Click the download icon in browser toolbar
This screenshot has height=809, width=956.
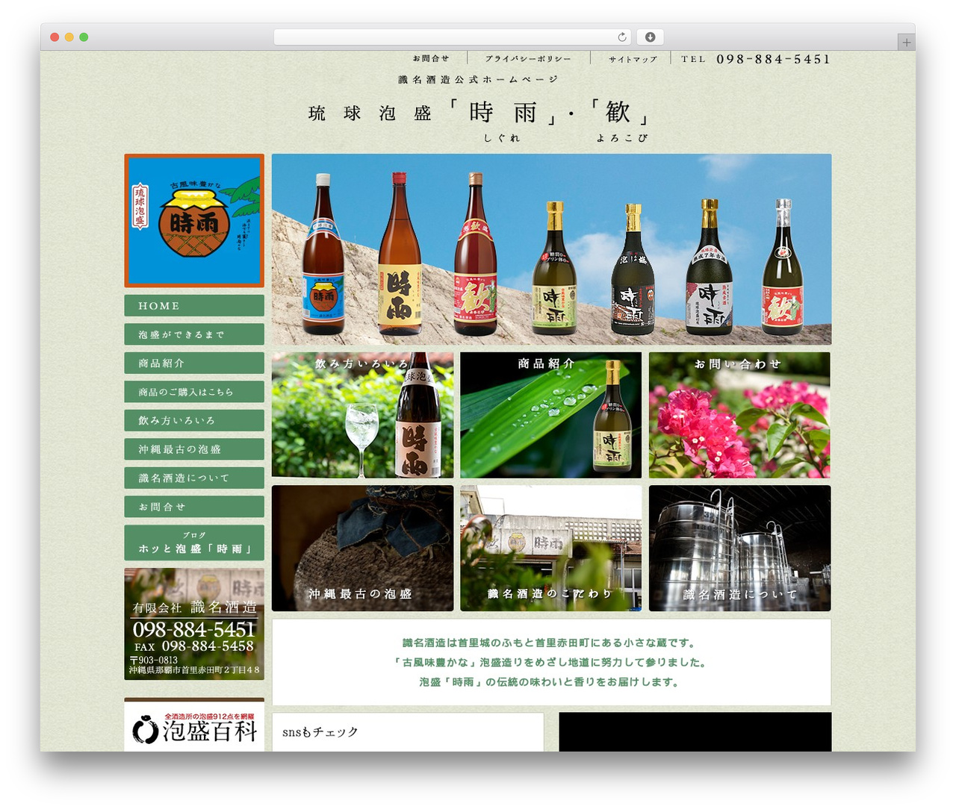point(651,37)
